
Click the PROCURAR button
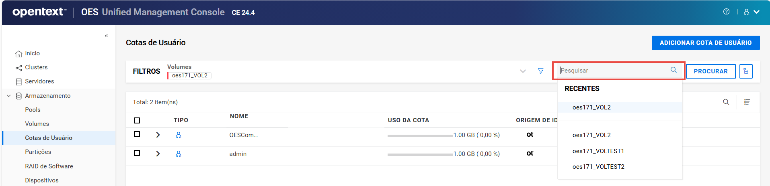click(x=710, y=71)
